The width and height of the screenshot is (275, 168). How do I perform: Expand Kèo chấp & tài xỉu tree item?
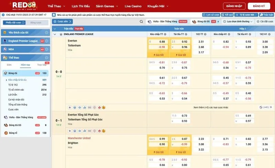pyautogui.click(x=25, y=80)
